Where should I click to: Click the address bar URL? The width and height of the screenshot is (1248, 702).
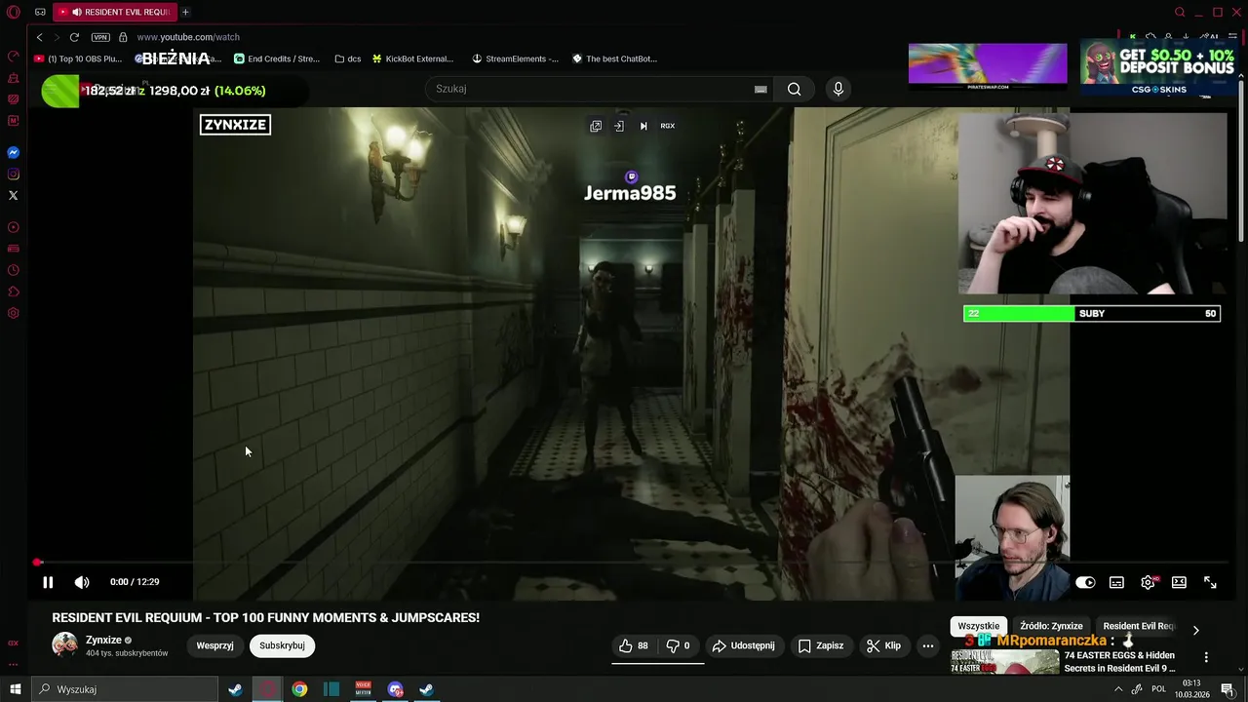coord(188,37)
